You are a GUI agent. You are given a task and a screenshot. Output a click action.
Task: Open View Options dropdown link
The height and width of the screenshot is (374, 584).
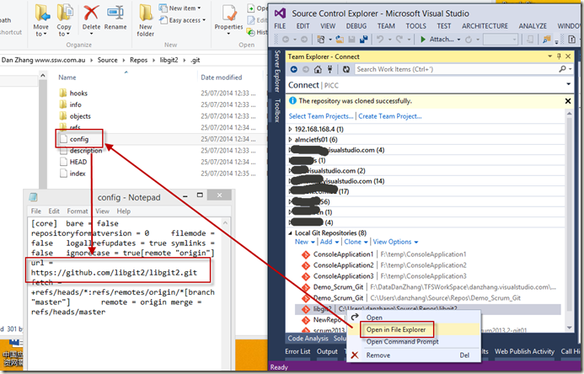(395, 242)
